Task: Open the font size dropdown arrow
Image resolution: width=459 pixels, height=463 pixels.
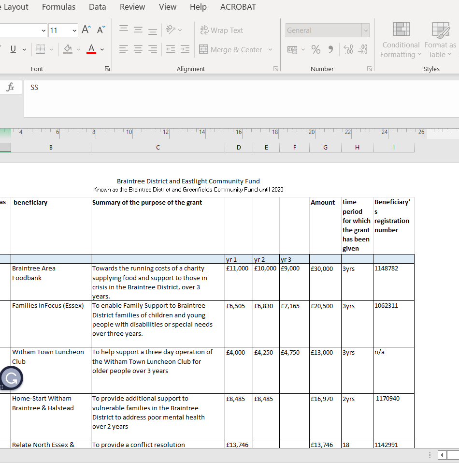Action: click(x=74, y=30)
